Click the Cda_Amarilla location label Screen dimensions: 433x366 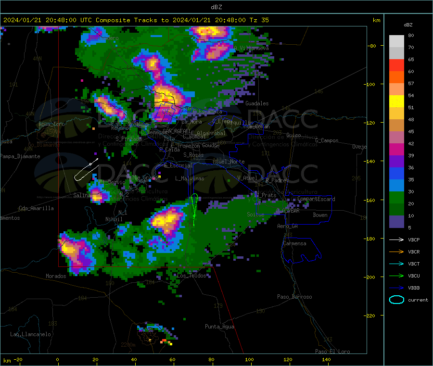pos(36,208)
